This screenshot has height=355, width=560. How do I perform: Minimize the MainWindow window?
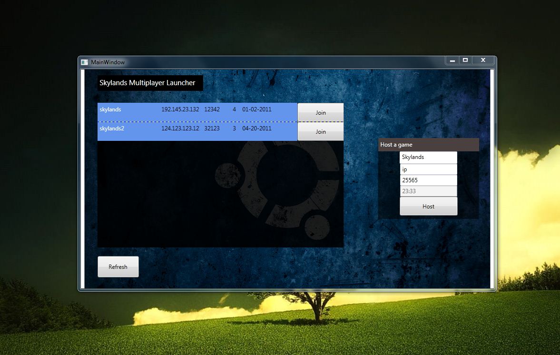452,60
